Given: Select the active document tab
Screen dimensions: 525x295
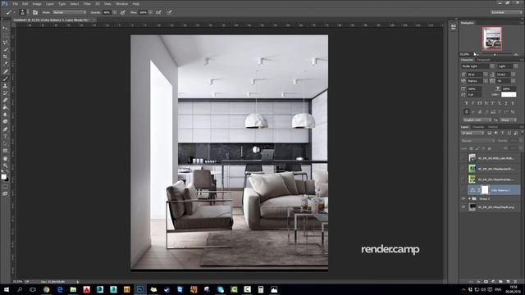Looking at the screenshot, I should pyautogui.click(x=52, y=20).
